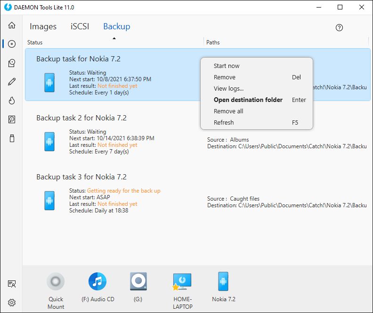Switch to the iSCSI tab
The image size is (373, 313).
tap(80, 26)
